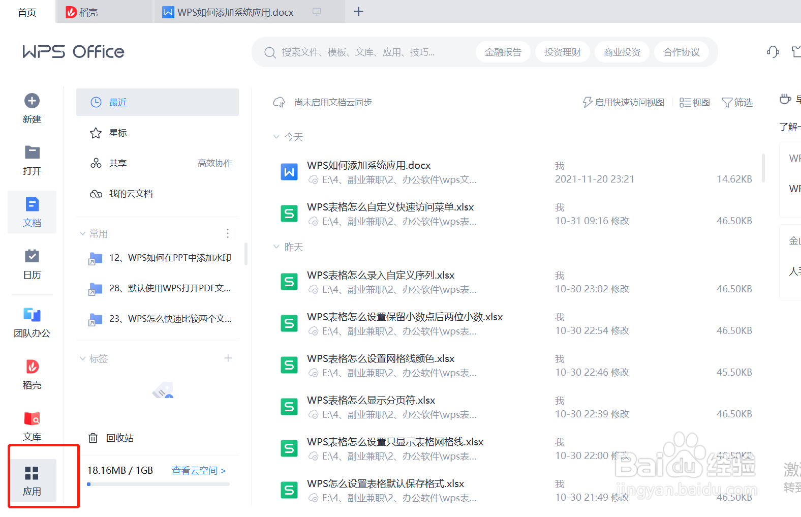Viewport: 801px width, 517px height.
Task: Click the 回收站 trash icon
Action: [93, 438]
